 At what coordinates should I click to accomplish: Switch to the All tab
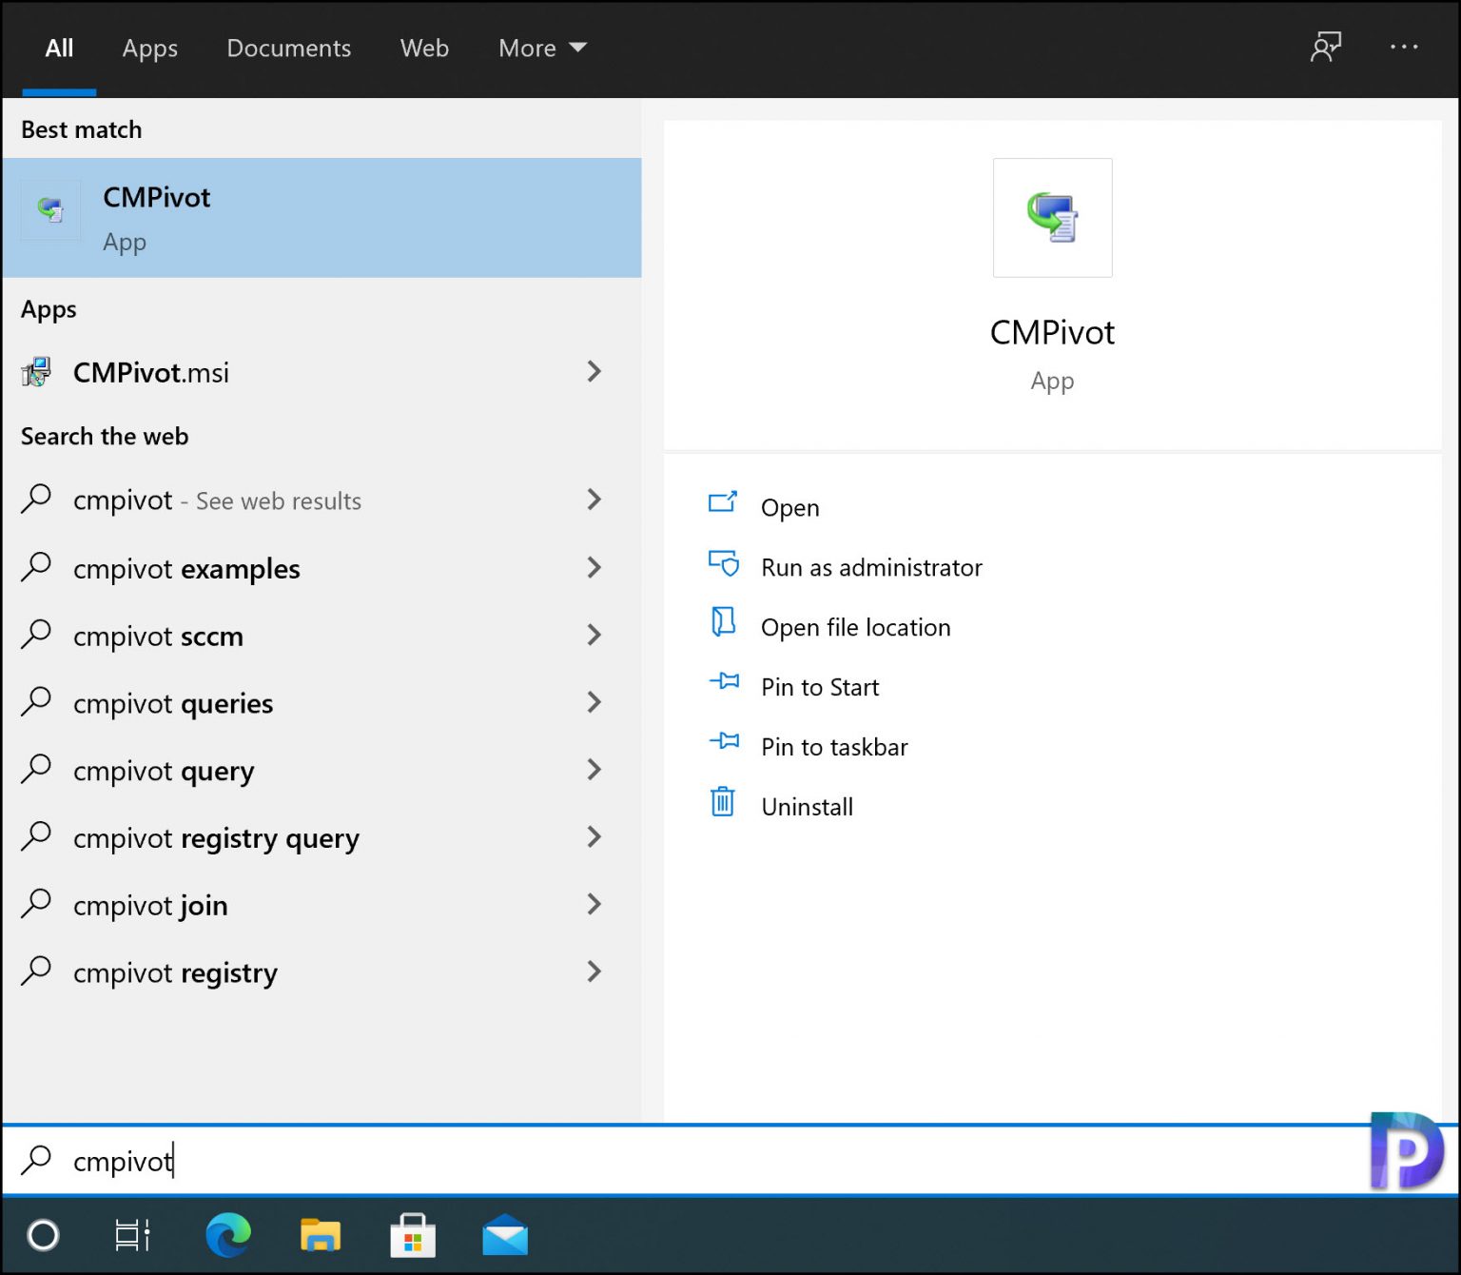(59, 49)
